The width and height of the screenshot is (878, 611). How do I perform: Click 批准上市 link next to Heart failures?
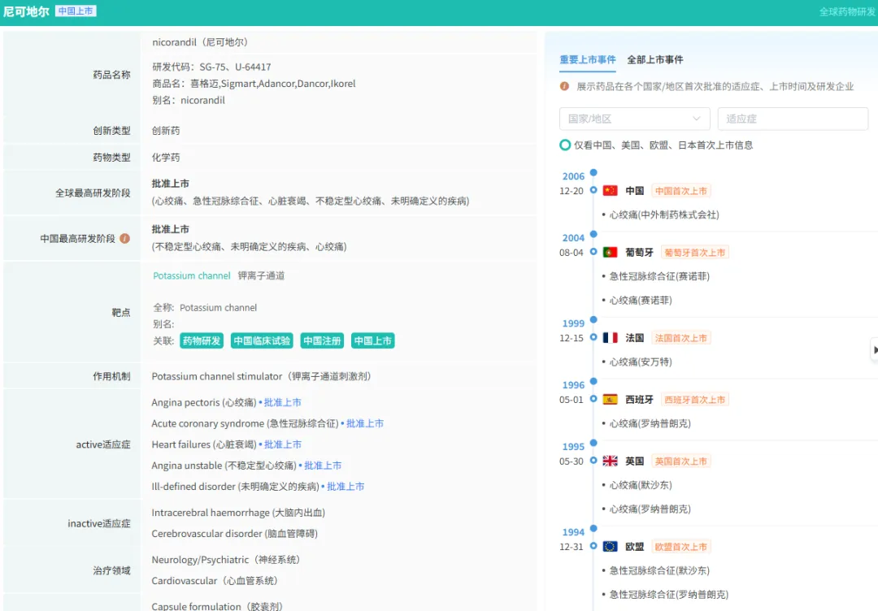(282, 445)
